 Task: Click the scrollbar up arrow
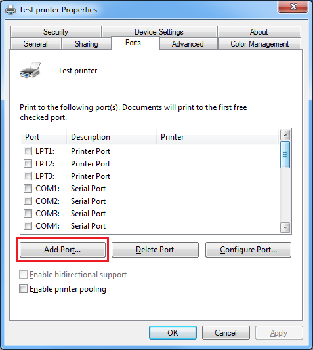coord(285,135)
